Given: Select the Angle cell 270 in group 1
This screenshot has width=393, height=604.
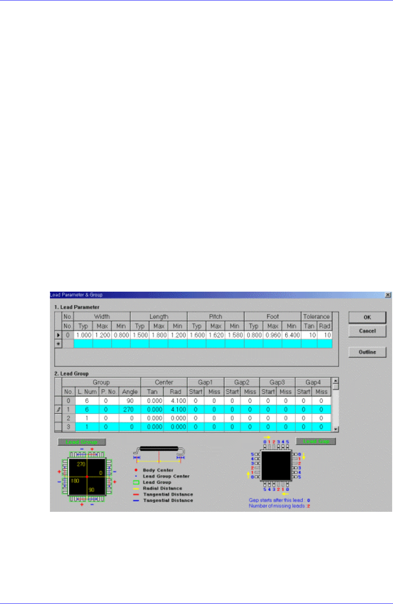Looking at the screenshot, I should [130, 409].
